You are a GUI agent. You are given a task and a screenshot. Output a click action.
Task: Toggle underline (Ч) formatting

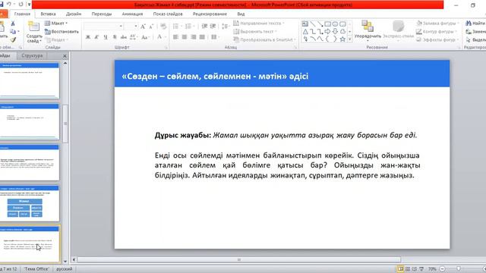tap(106, 37)
